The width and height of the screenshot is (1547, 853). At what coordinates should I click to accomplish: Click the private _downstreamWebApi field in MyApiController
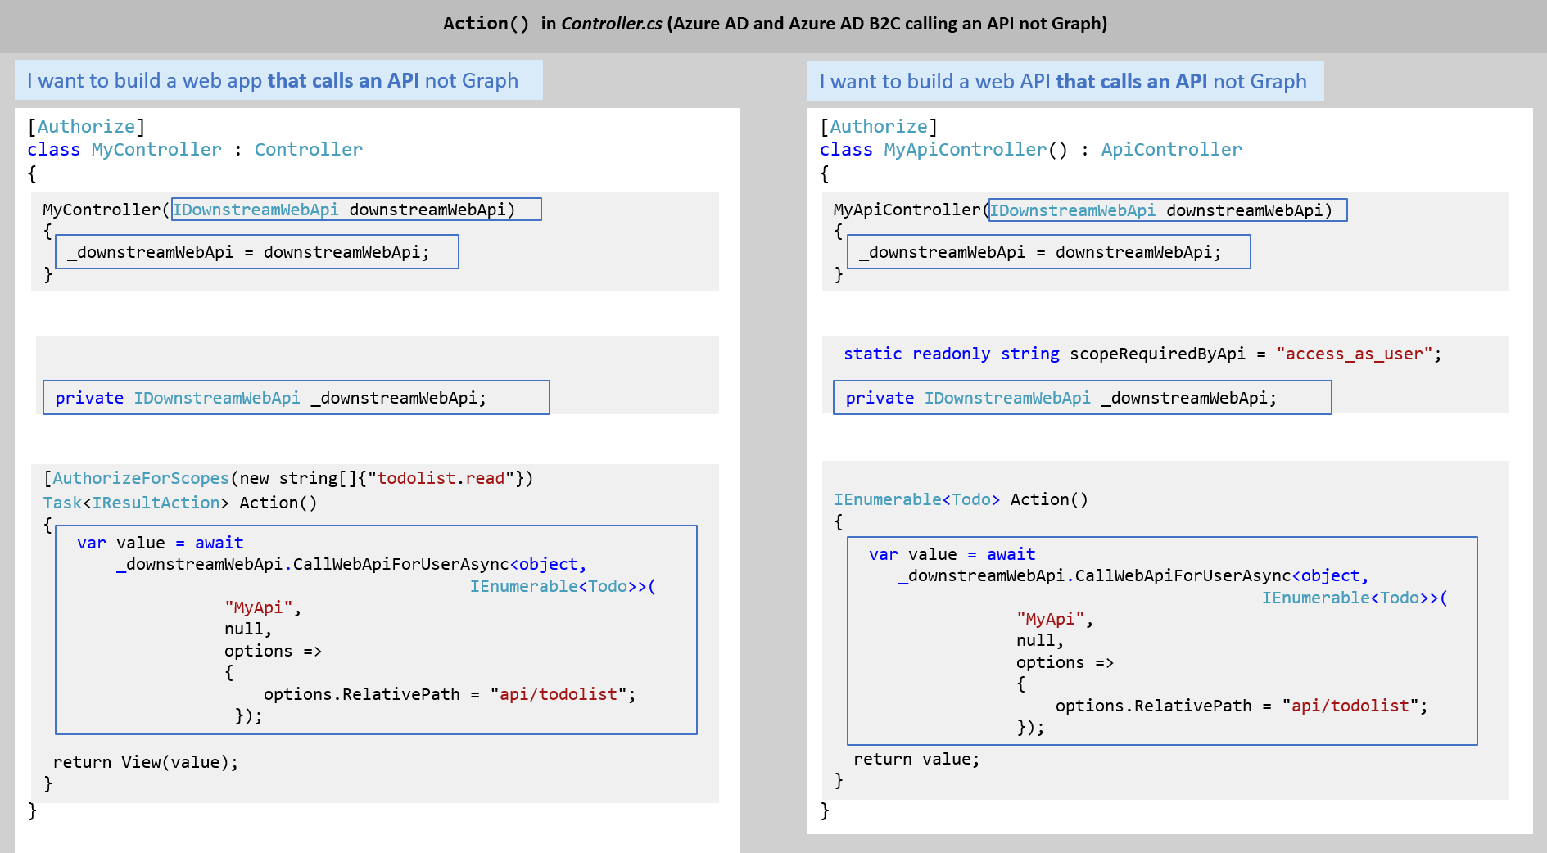coord(1082,398)
